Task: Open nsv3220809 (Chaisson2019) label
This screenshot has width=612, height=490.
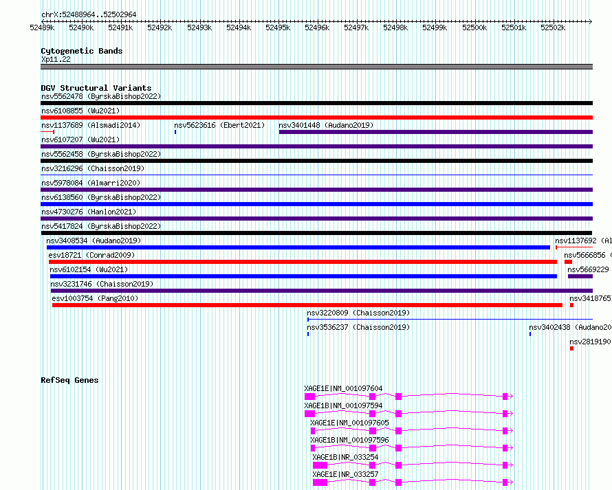Action: click(358, 313)
